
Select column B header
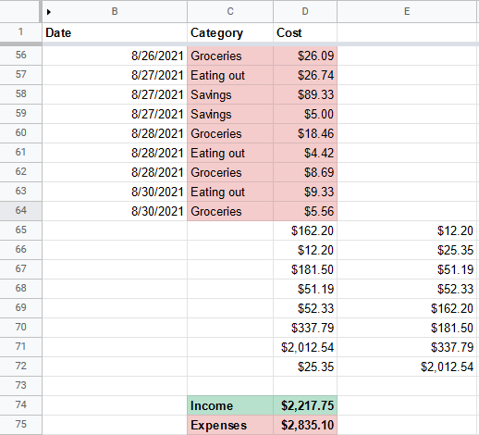115,11
